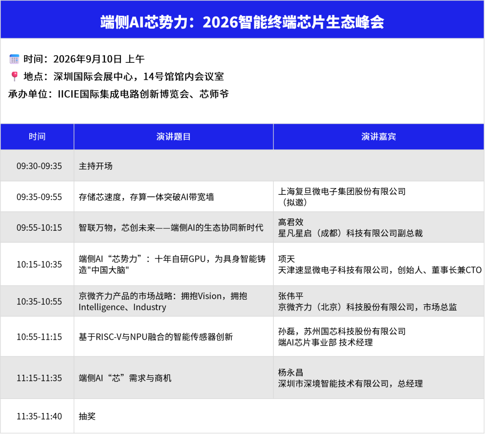Click the speaker name 项天
485x434 pixels.
click(287, 259)
